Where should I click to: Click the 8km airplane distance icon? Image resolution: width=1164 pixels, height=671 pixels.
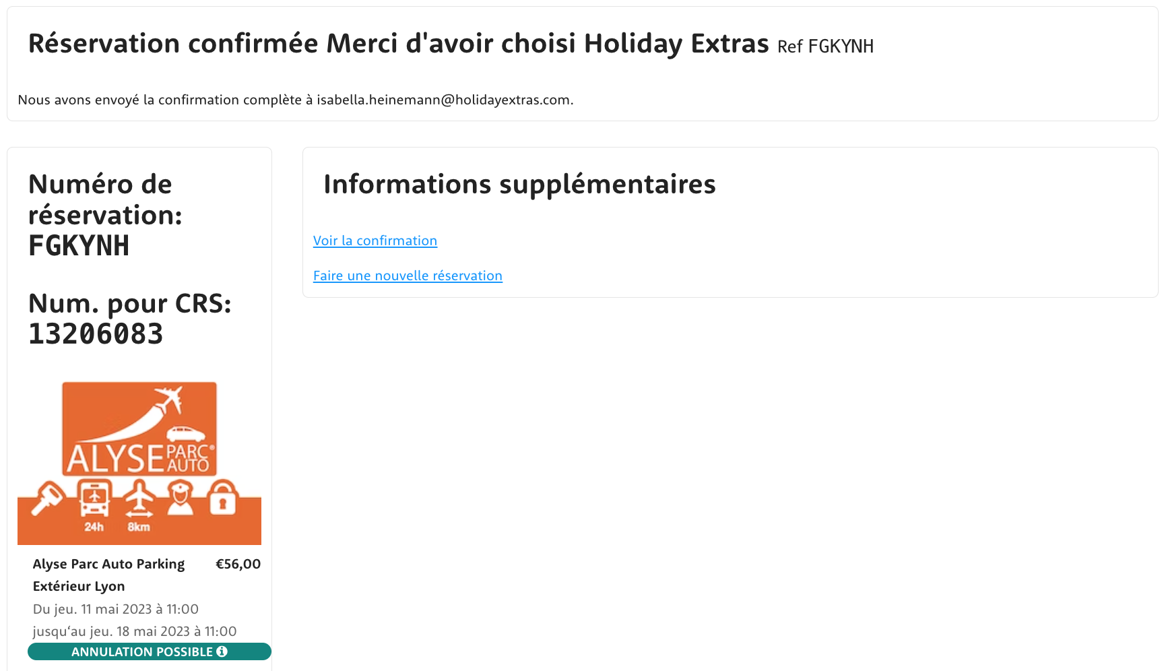[x=139, y=500]
